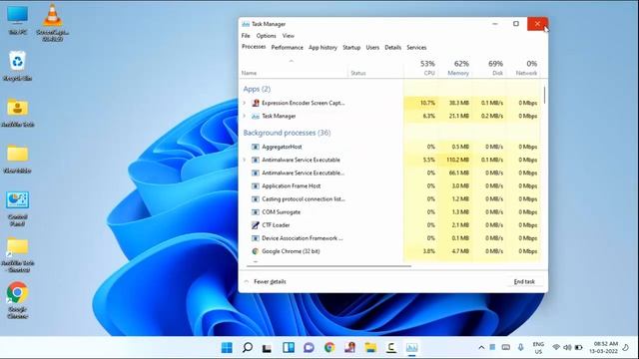
Task: Select the second Antimalware Service Executable row
Action: click(x=390, y=173)
